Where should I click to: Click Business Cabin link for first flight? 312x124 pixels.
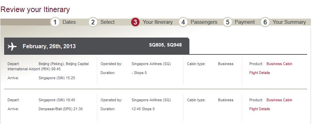[x=279, y=64]
